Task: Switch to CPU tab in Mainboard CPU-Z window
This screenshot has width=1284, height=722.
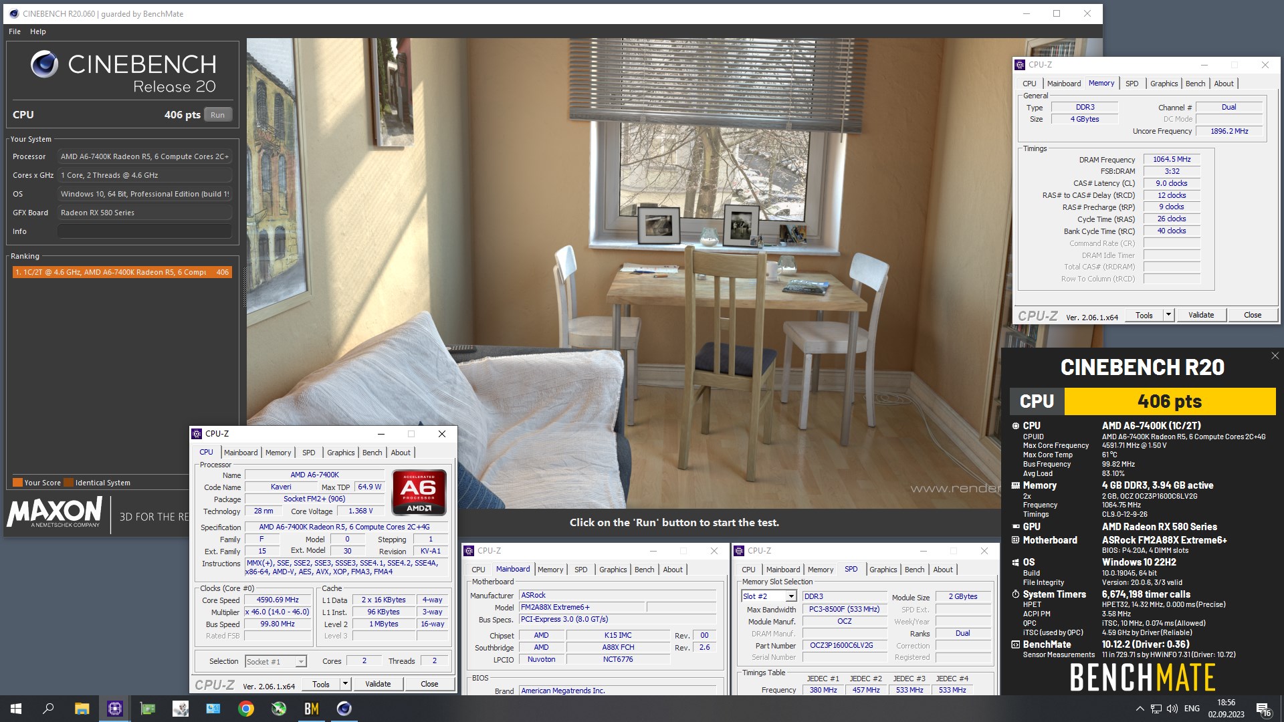Action: pyautogui.click(x=478, y=570)
